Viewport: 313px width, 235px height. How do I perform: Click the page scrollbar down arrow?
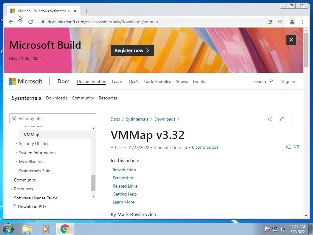coord(306,216)
